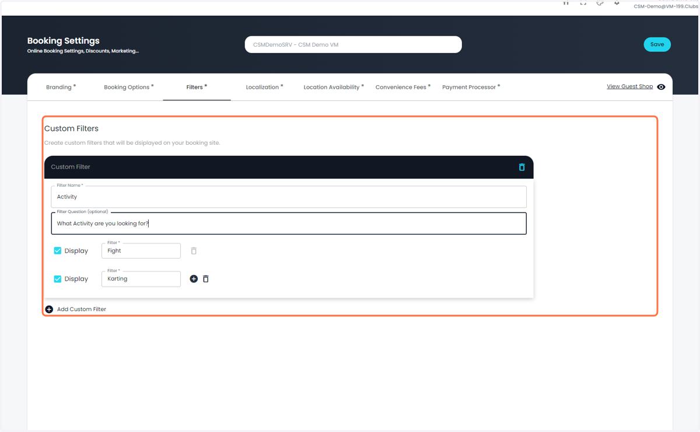Switch to the Booking Options tab

(129, 87)
